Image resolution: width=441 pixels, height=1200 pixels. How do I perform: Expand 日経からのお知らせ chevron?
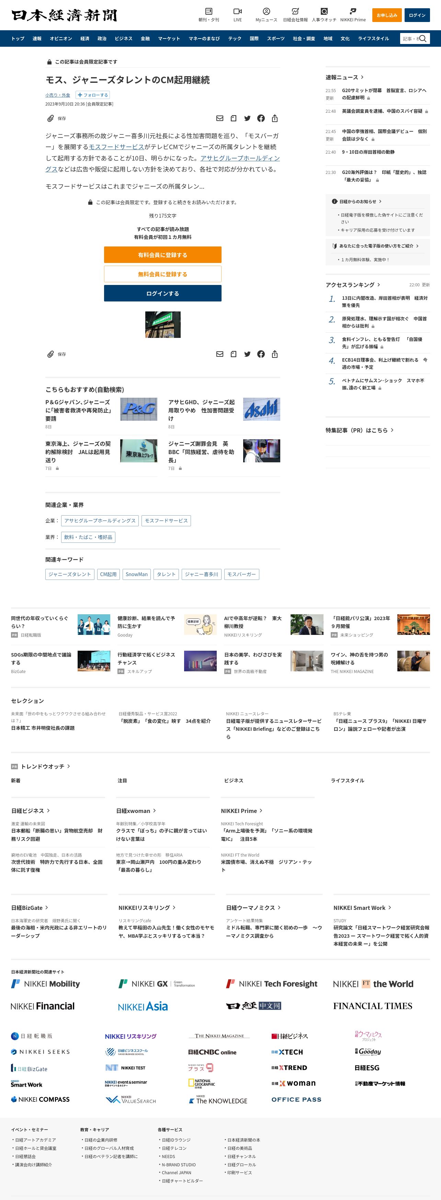tap(380, 202)
